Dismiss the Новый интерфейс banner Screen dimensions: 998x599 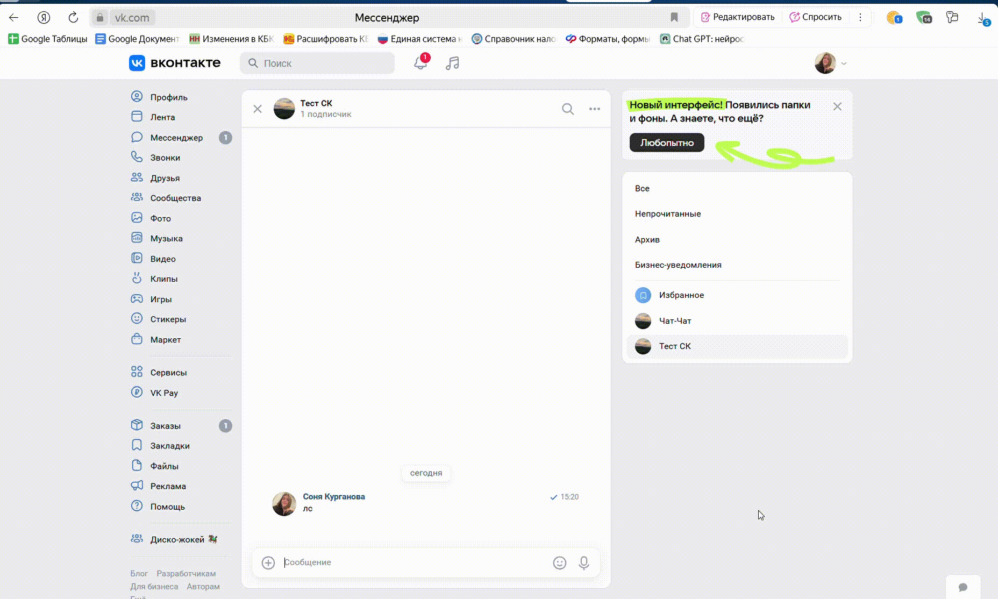(x=837, y=106)
